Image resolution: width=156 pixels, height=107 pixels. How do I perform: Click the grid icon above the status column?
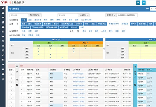[x=17, y=66]
